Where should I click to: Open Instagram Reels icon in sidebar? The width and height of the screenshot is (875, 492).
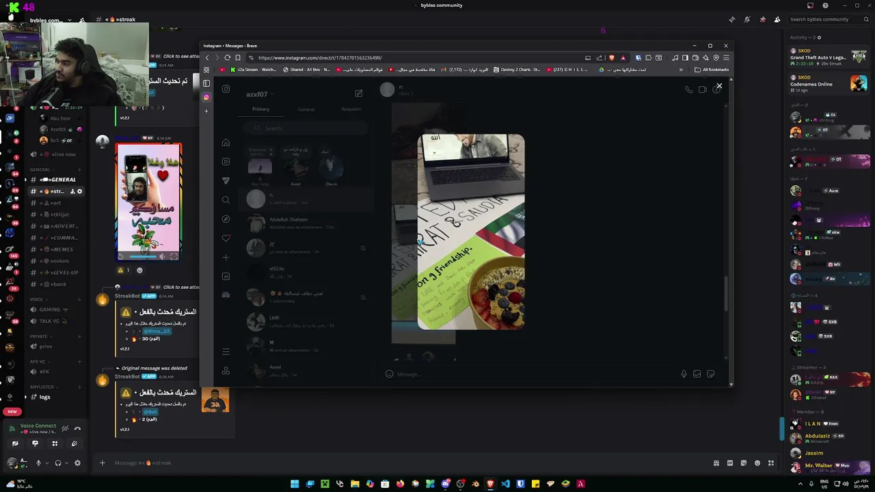(x=226, y=162)
